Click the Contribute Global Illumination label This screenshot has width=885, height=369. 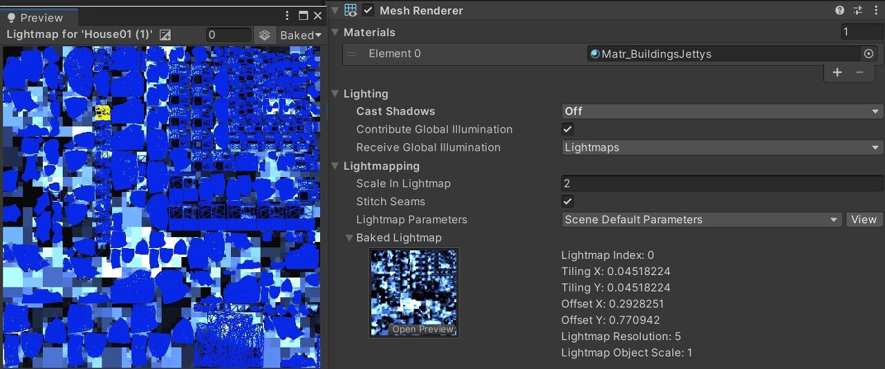[x=434, y=129]
